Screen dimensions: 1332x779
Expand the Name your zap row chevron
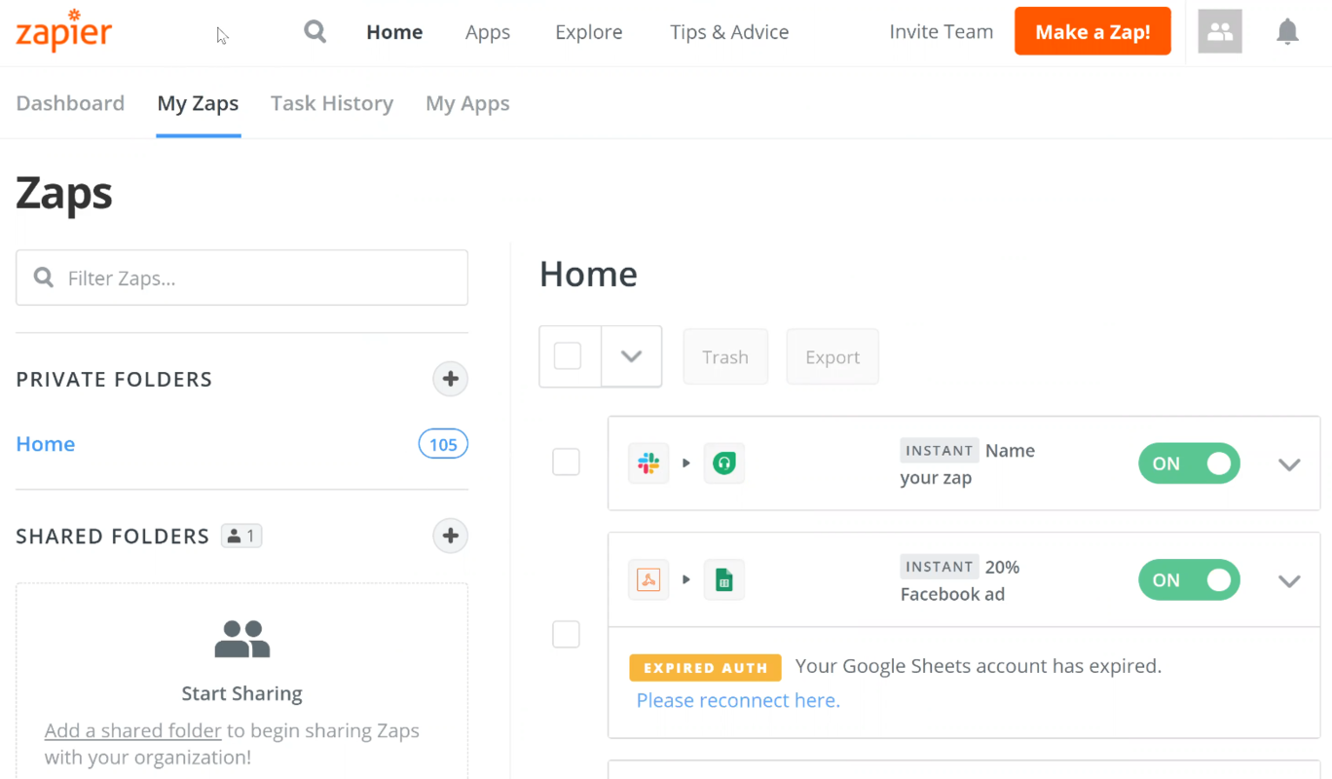1289,464
